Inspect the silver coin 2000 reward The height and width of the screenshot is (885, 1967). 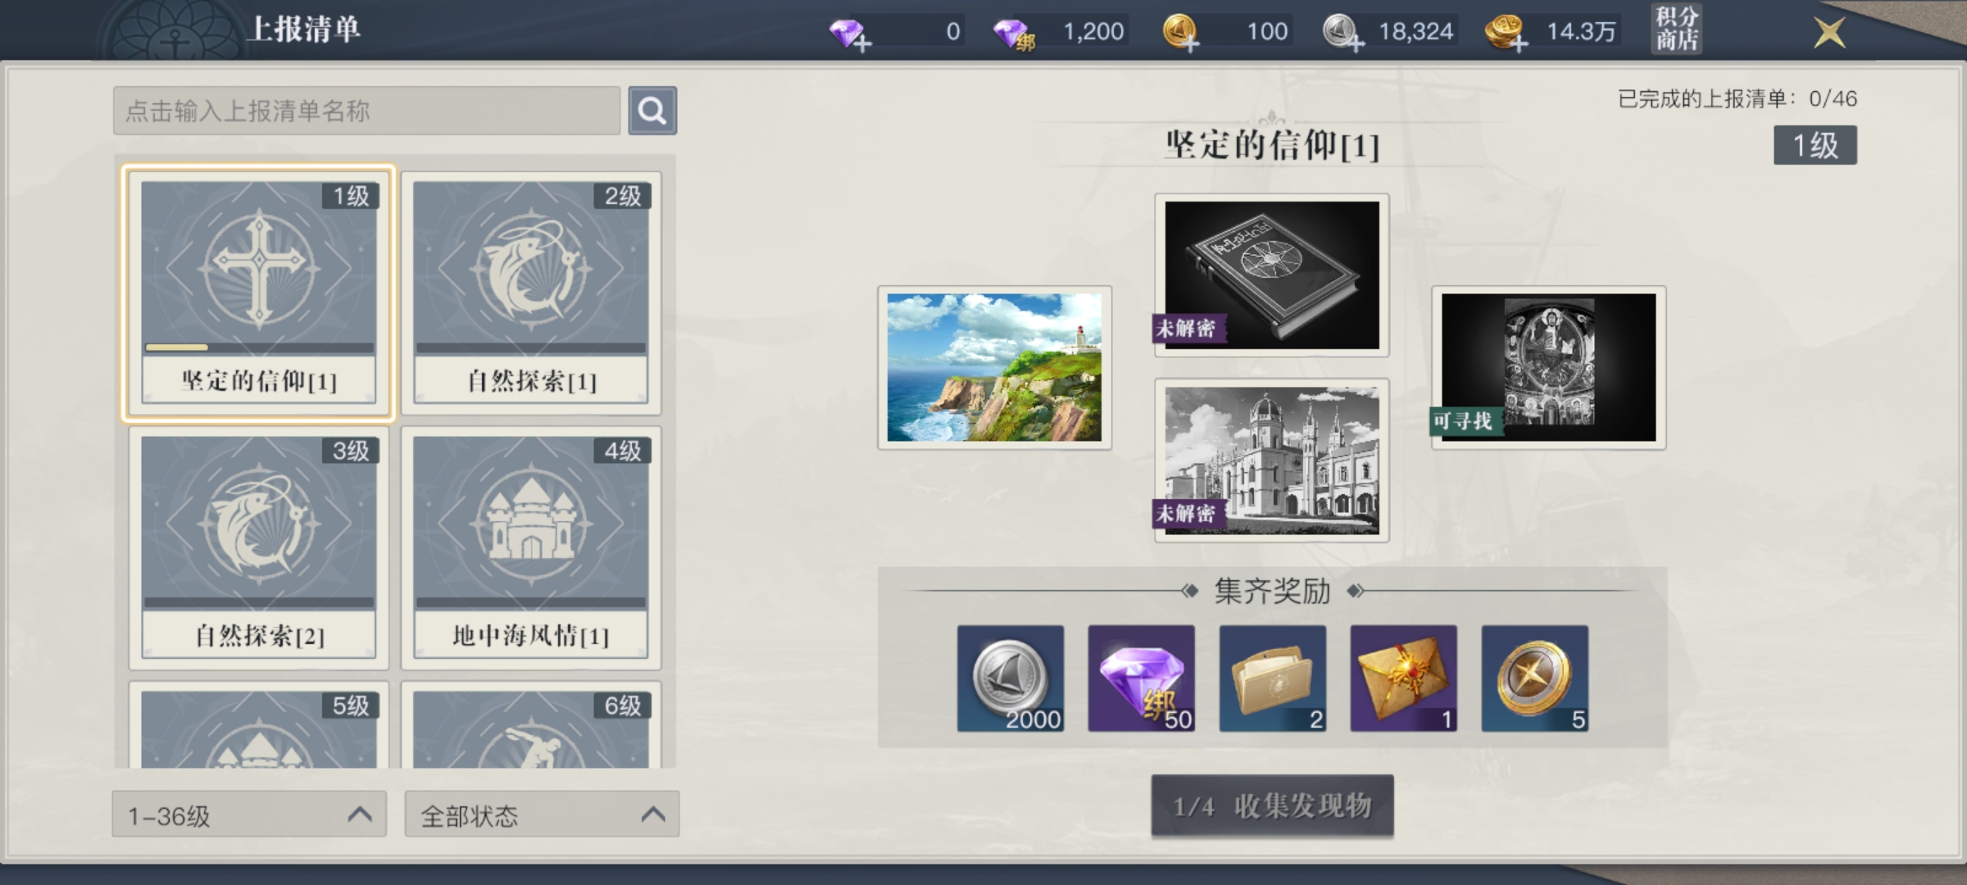click(1011, 678)
